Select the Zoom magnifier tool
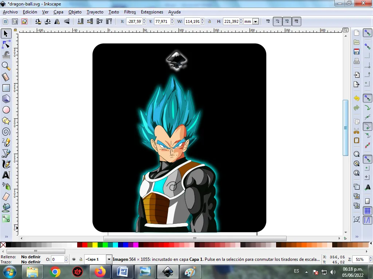 [6, 66]
